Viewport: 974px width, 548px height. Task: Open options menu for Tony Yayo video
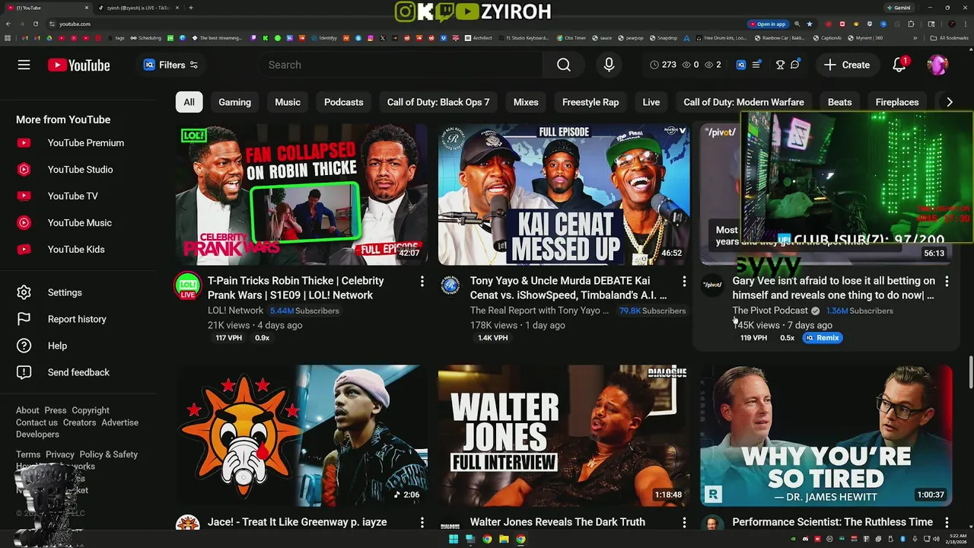click(x=684, y=282)
